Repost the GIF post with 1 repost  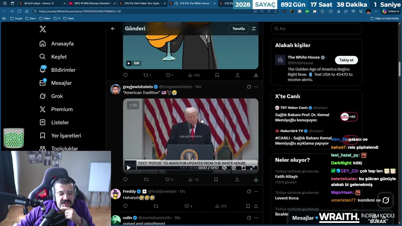(147, 75)
